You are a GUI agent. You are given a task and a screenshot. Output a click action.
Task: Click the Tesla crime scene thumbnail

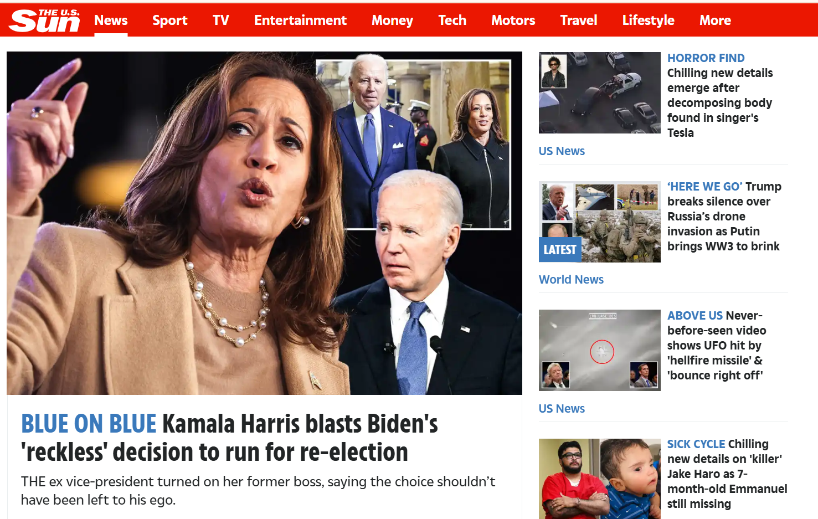(600, 93)
